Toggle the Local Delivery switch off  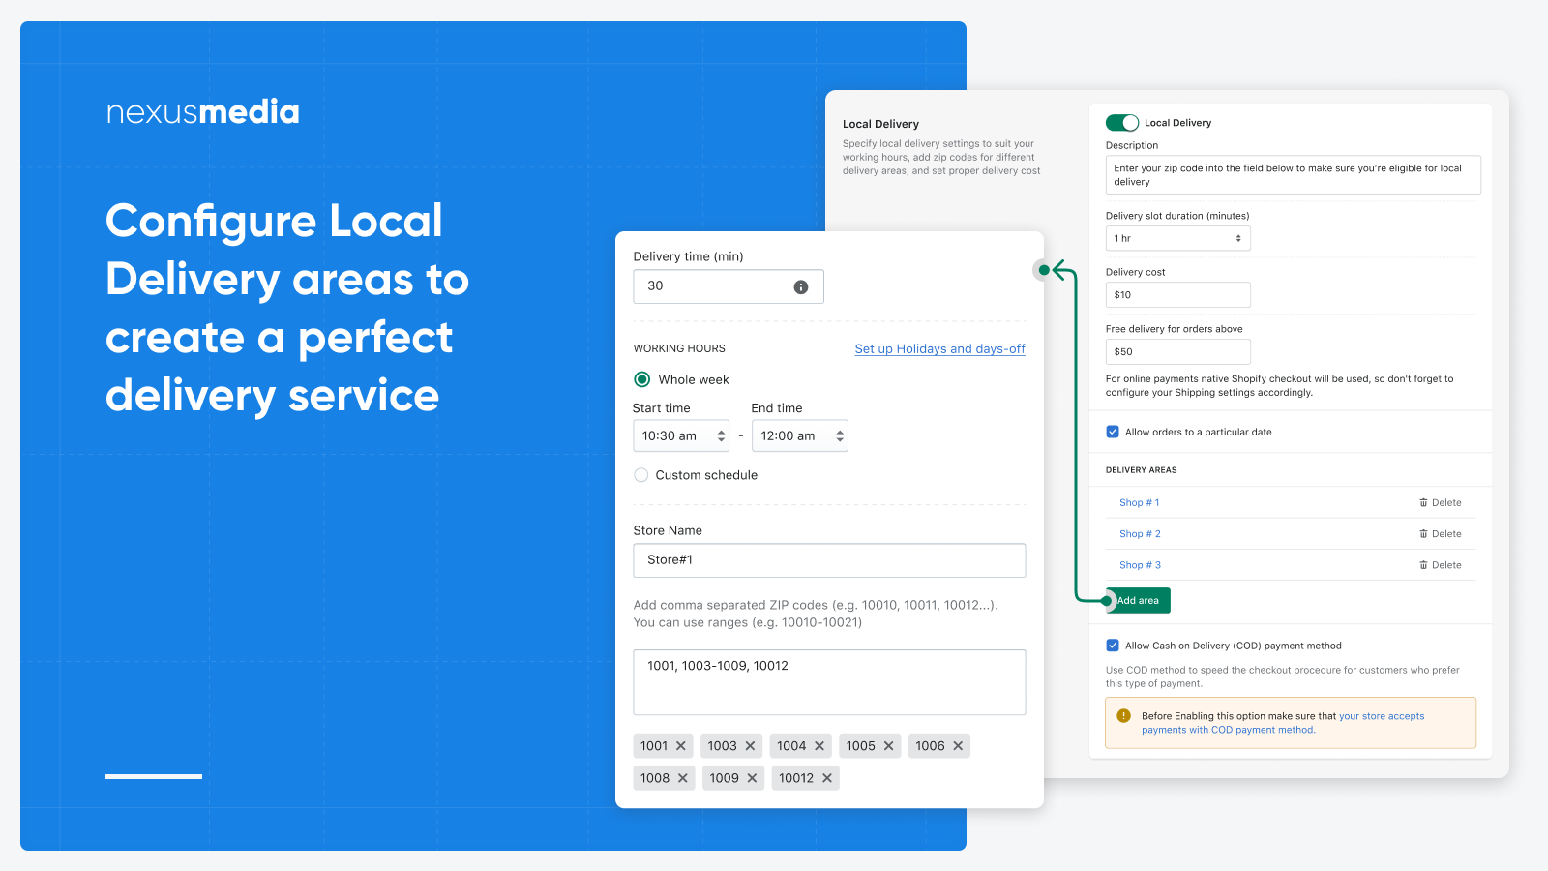(1122, 123)
